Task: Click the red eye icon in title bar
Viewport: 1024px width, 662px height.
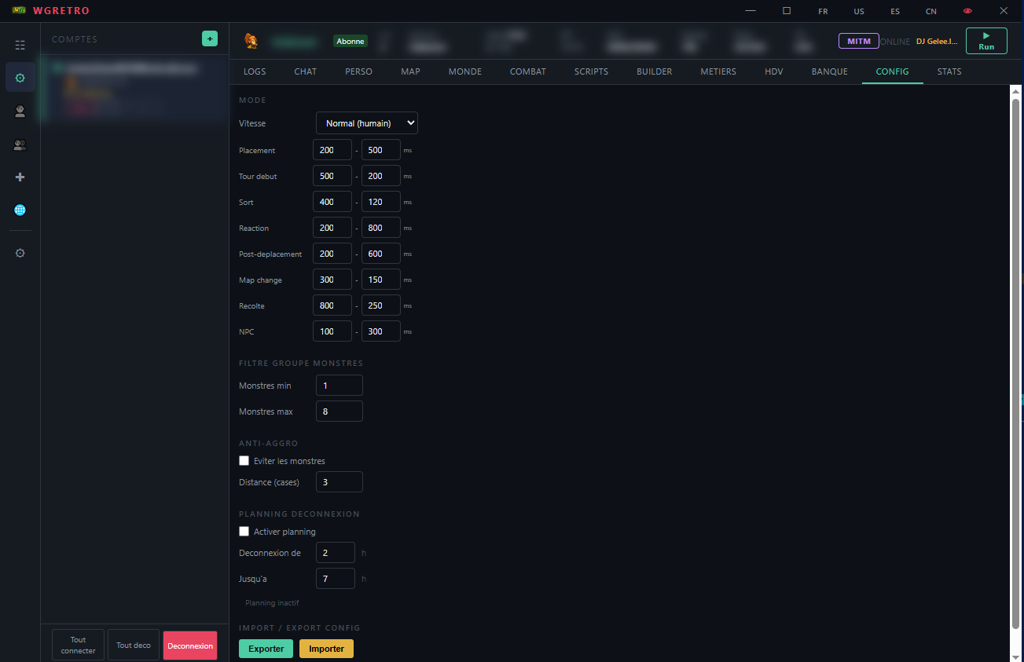Action: coord(967,11)
